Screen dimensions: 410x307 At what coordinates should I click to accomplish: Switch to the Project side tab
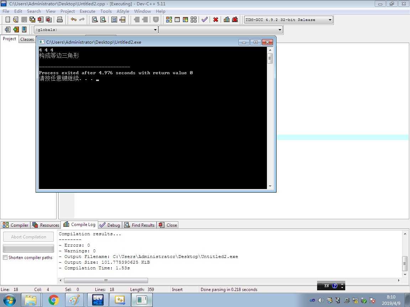[x=9, y=39]
